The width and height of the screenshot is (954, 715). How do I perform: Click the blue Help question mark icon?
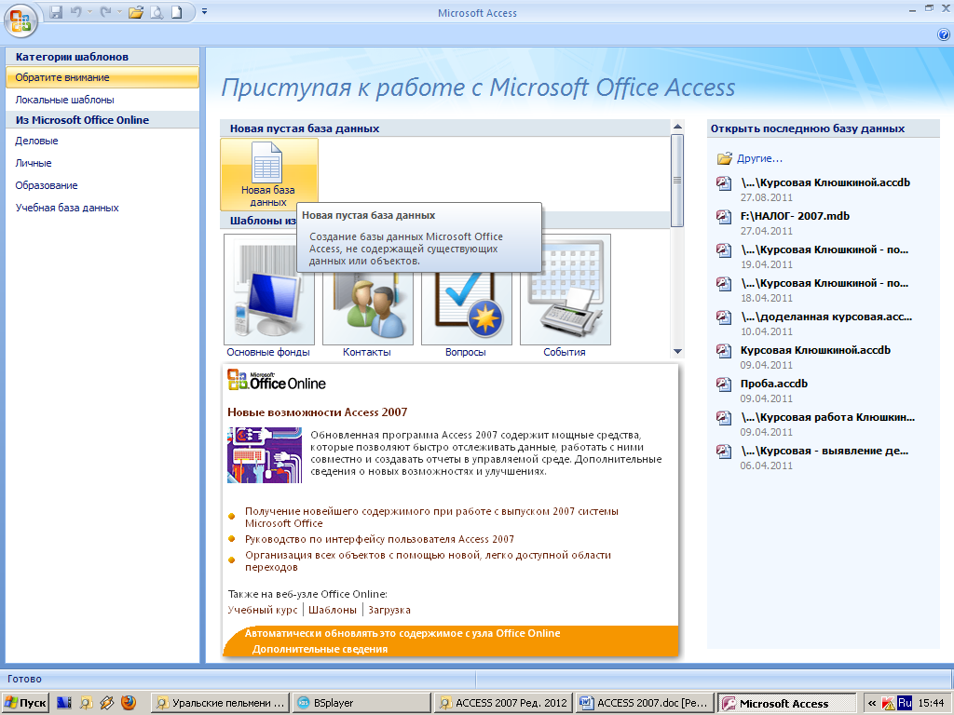[x=944, y=34]
